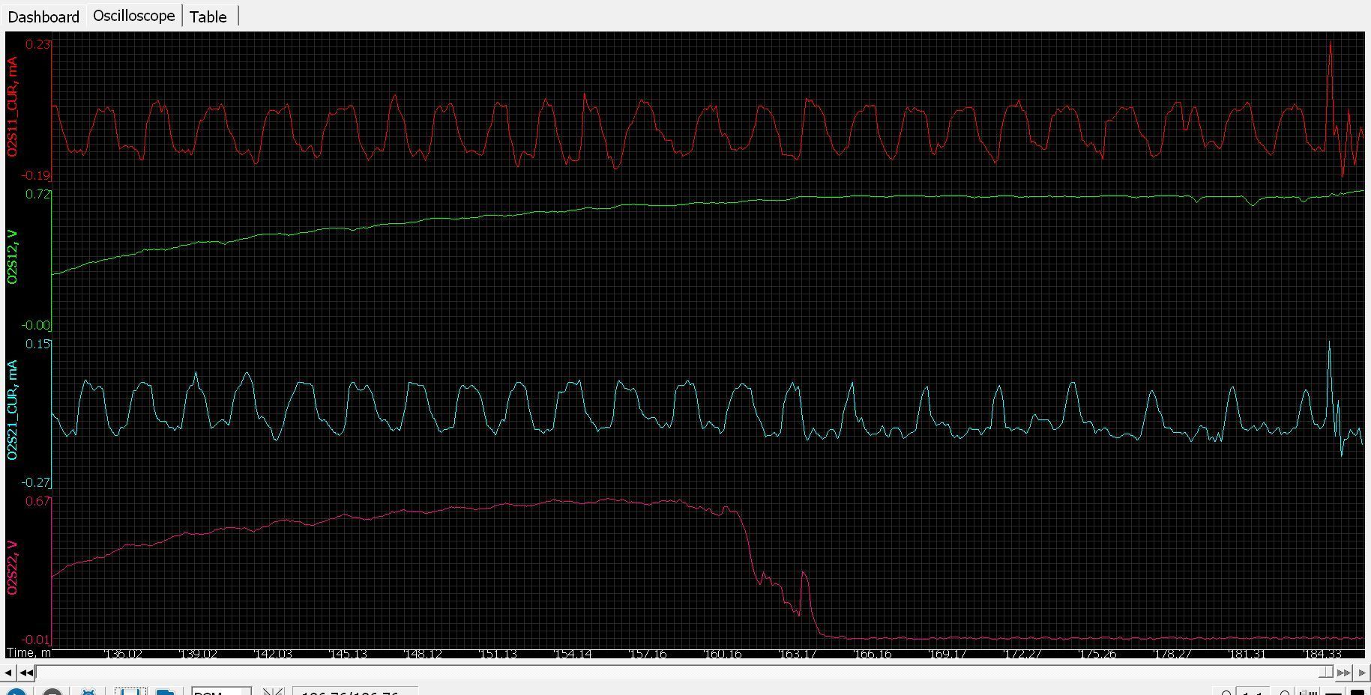Click the pink O2S22 channel label
1371x695 pixels.
(x=12, y=568)
